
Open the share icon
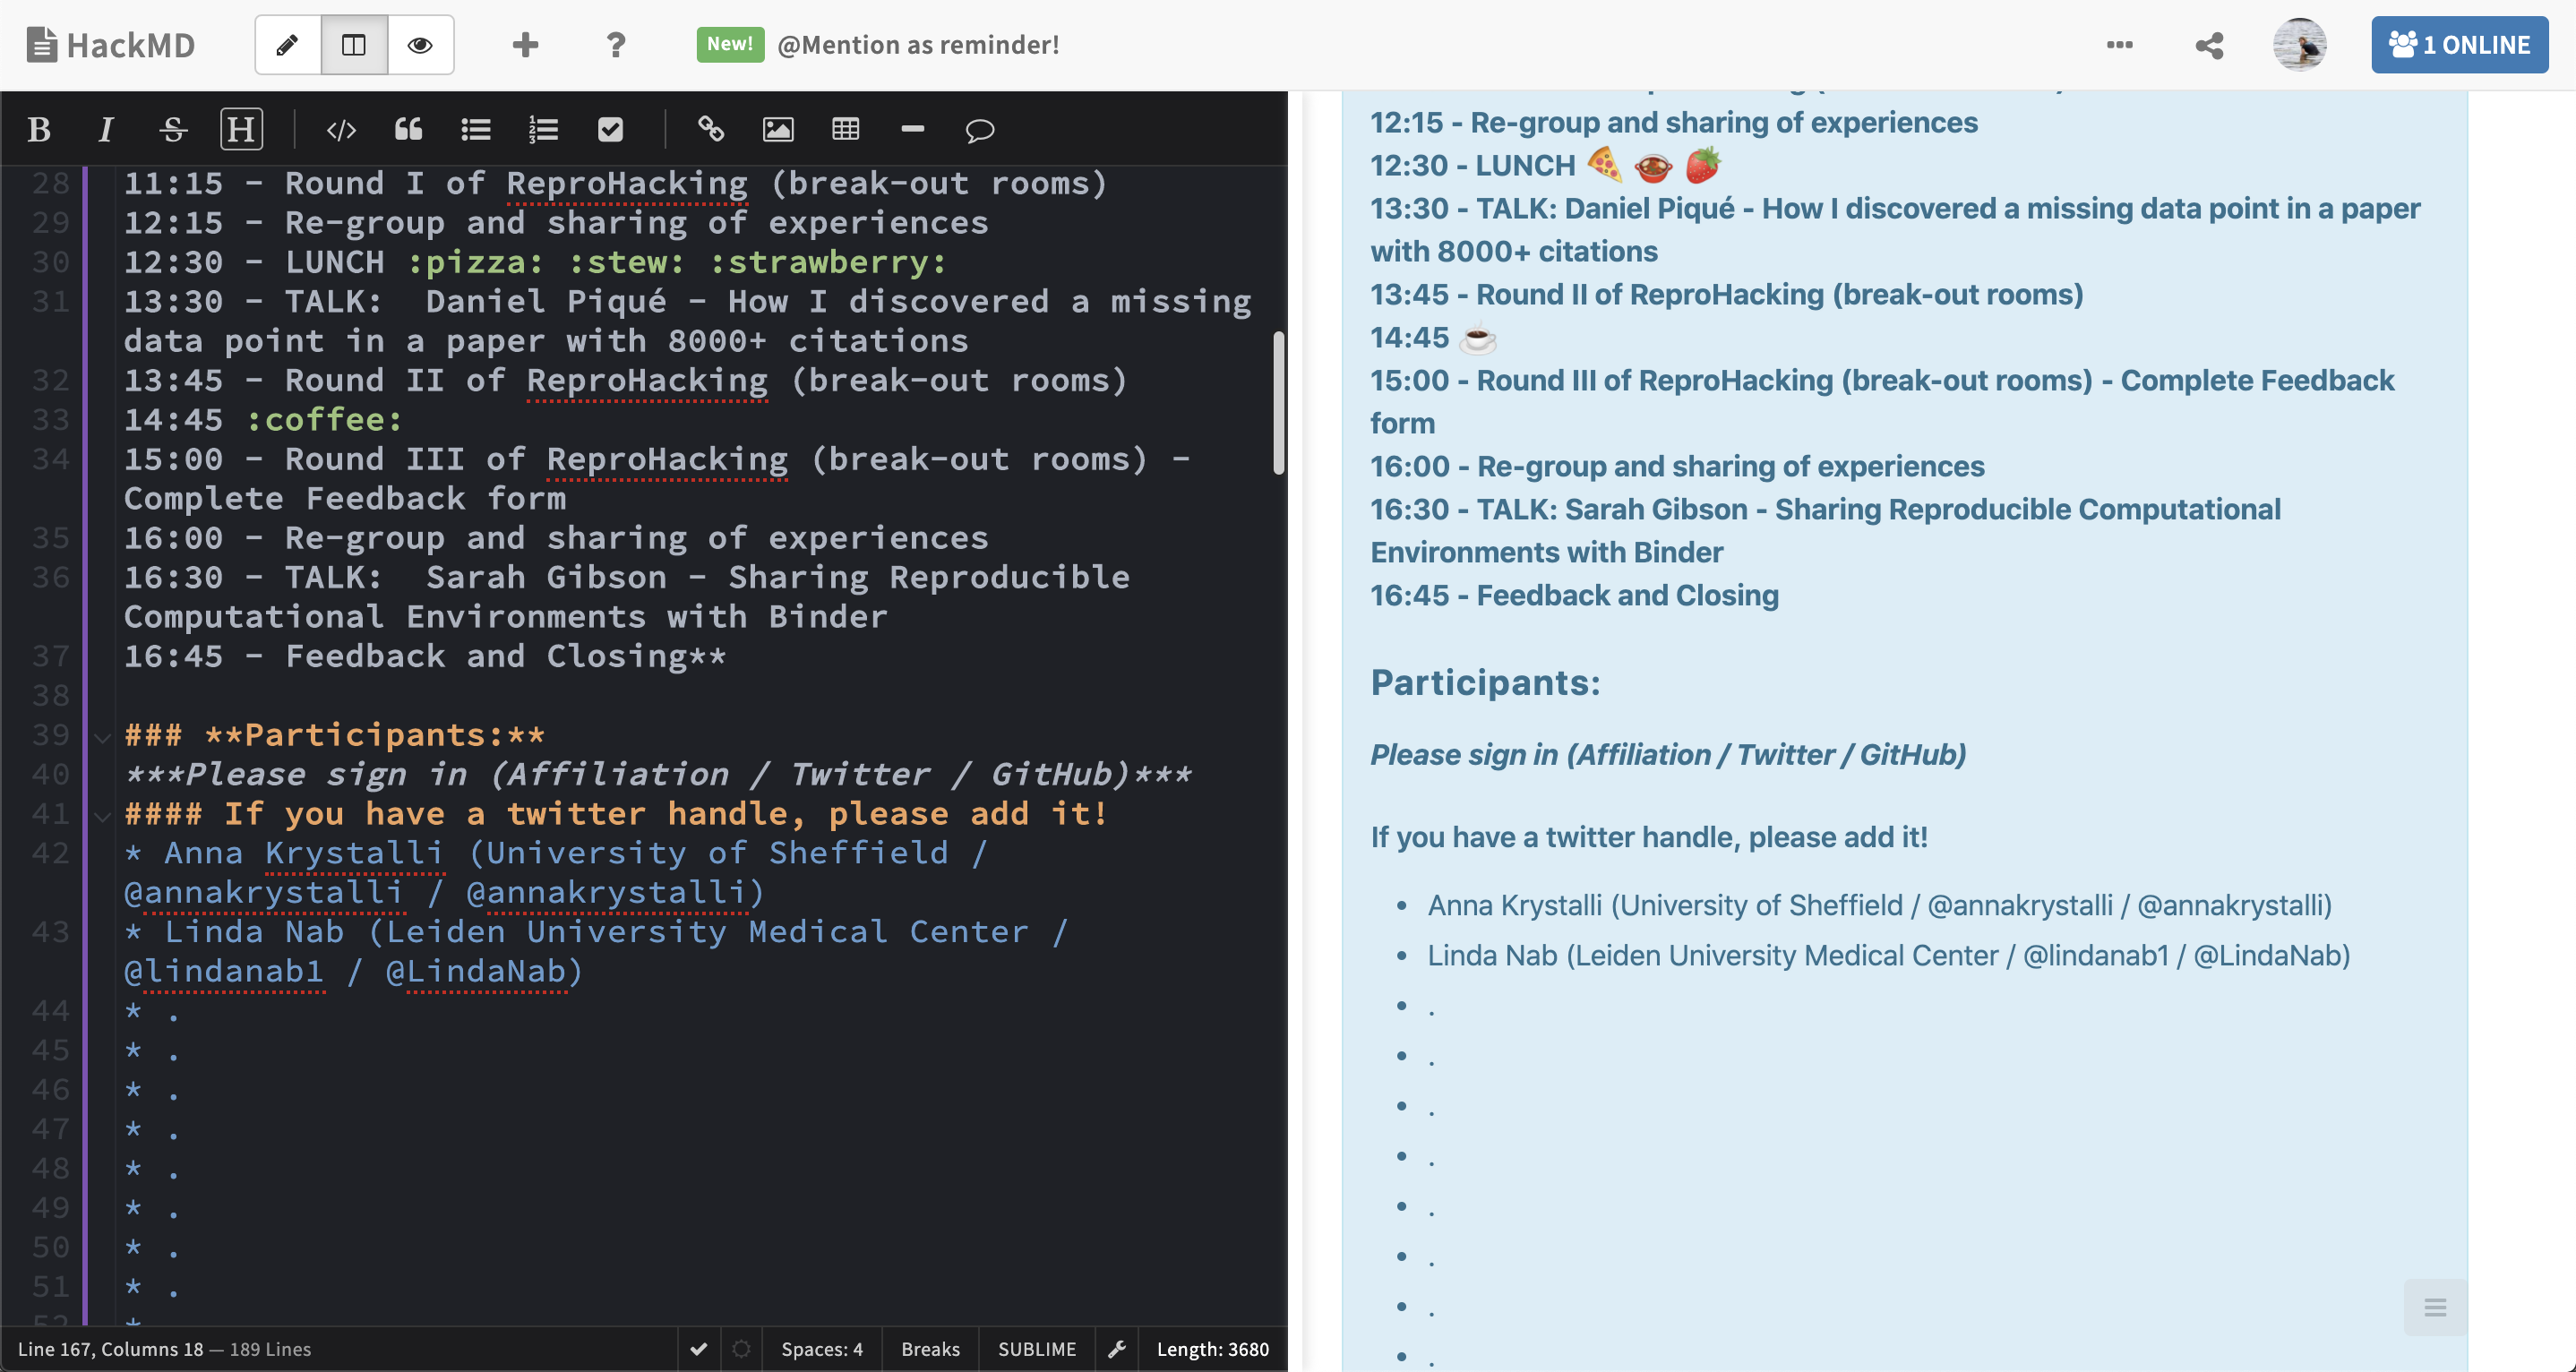pyautogui.click(x=2209, y=45)
